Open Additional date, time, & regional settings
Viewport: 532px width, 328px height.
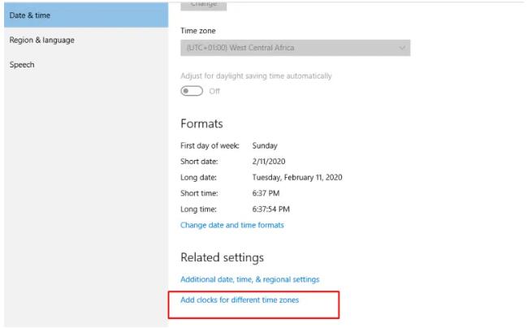tap(249, 279)
